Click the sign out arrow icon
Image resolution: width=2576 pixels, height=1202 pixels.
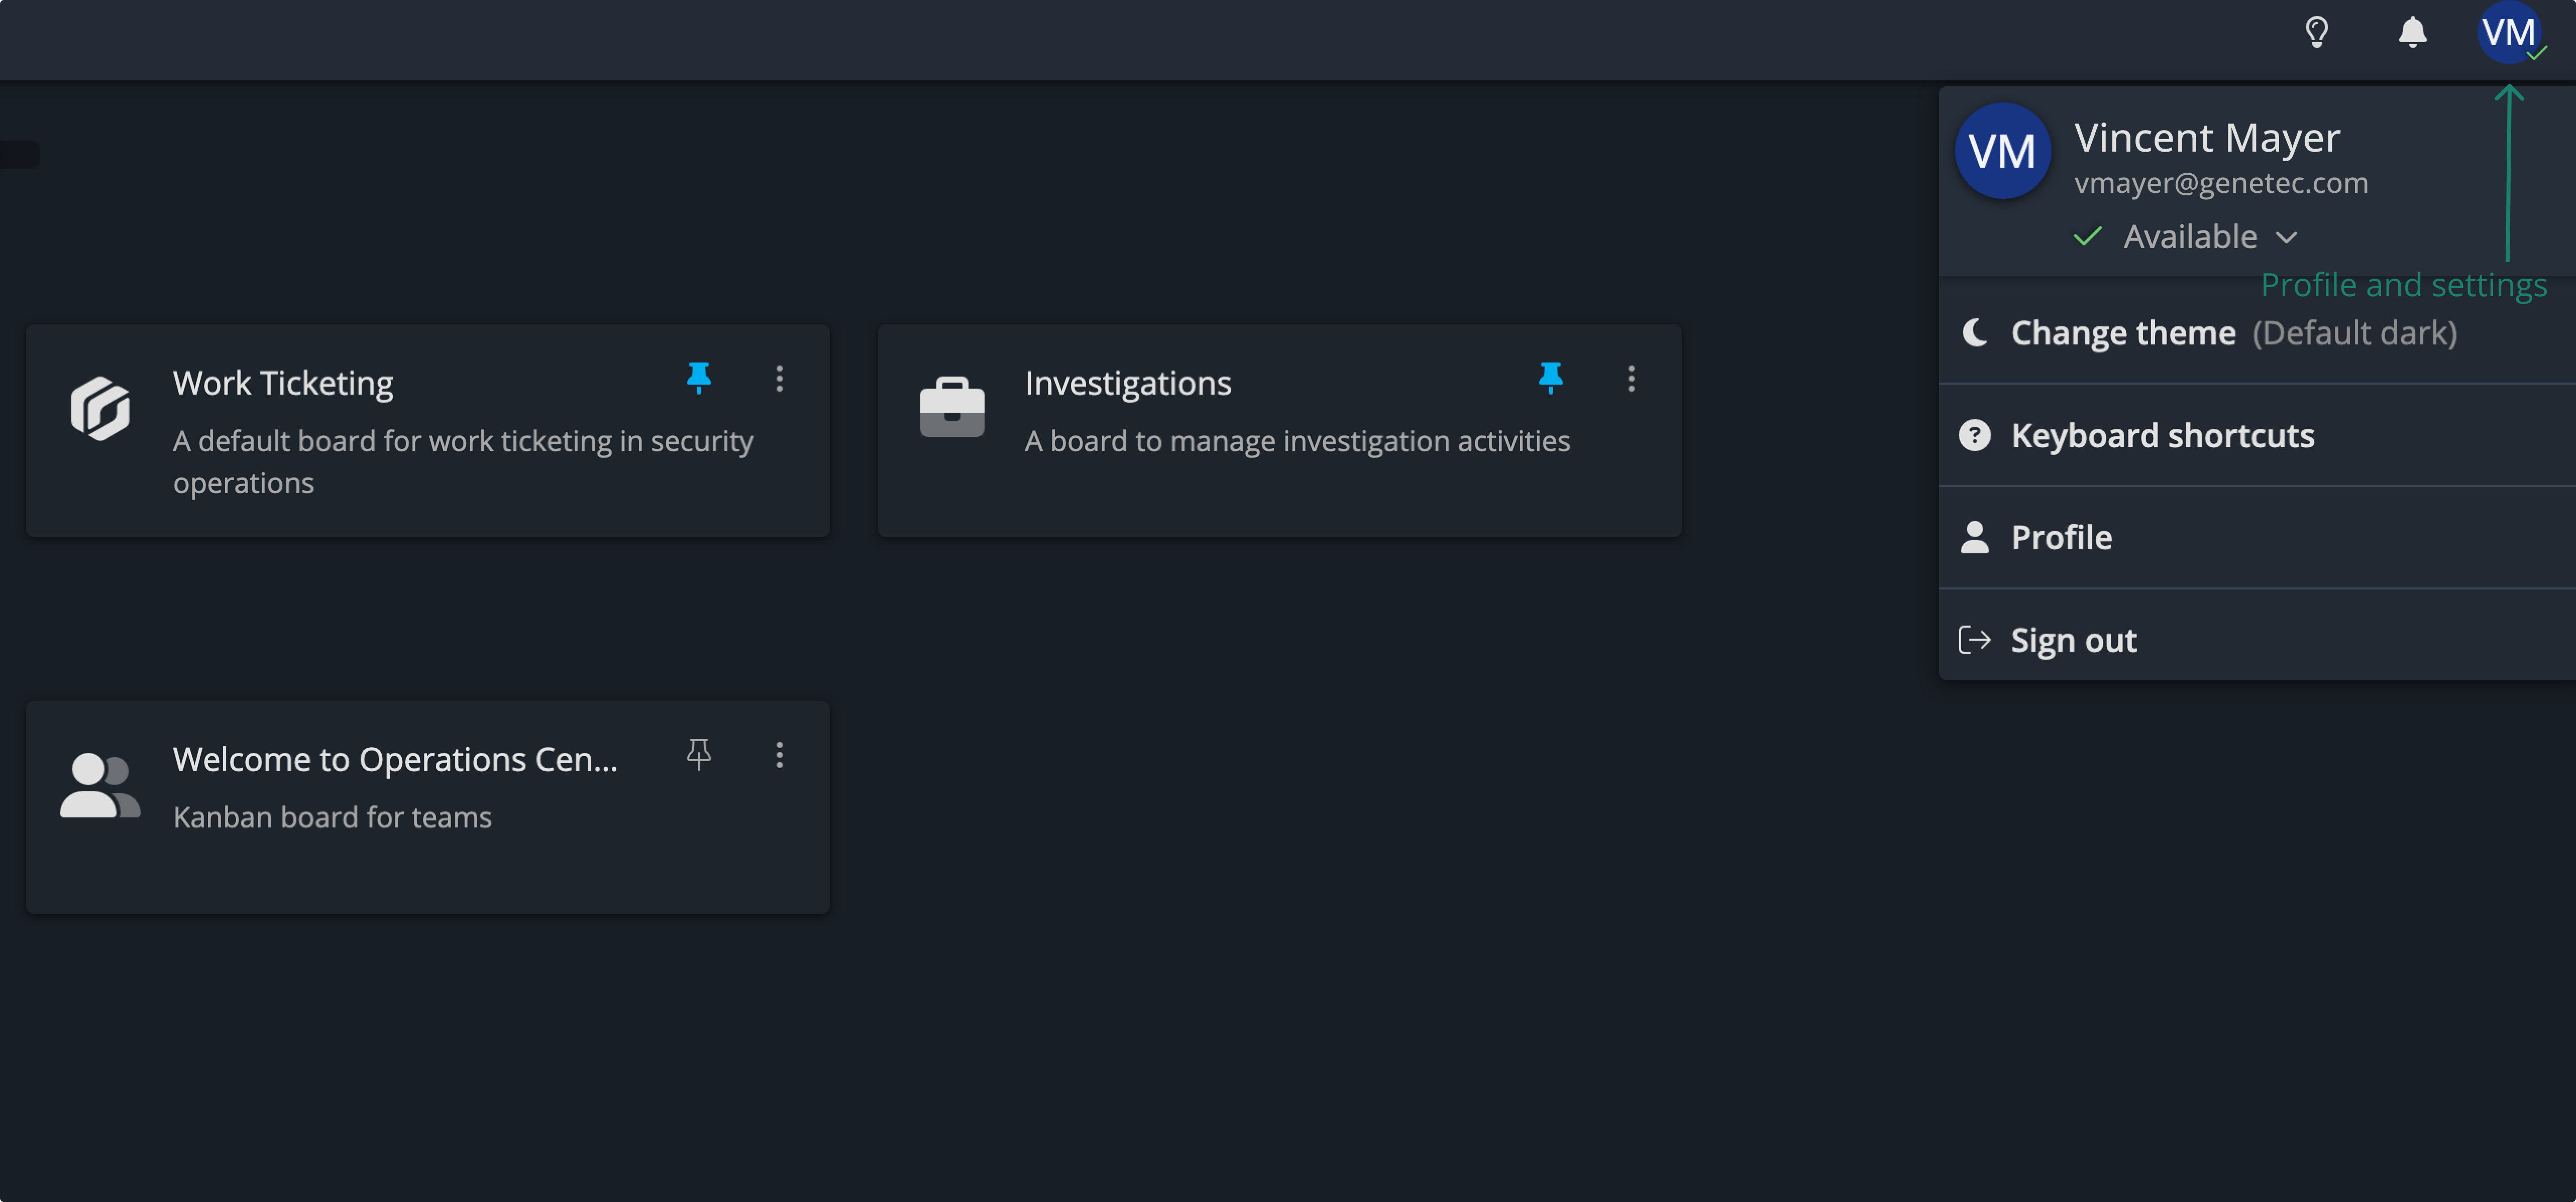click(x=1975, y=639)
